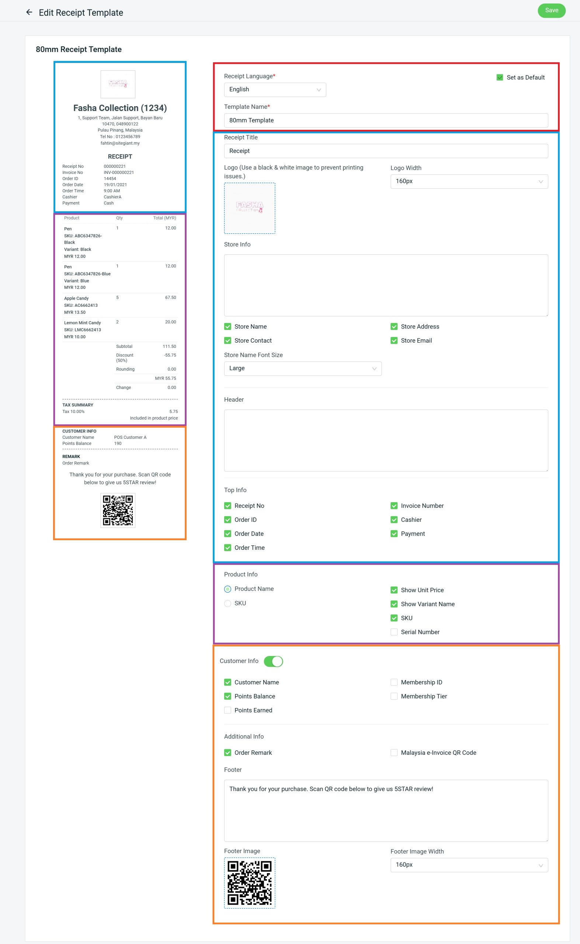
Task: Click the Template Name input field
Action: click(386, 121)
